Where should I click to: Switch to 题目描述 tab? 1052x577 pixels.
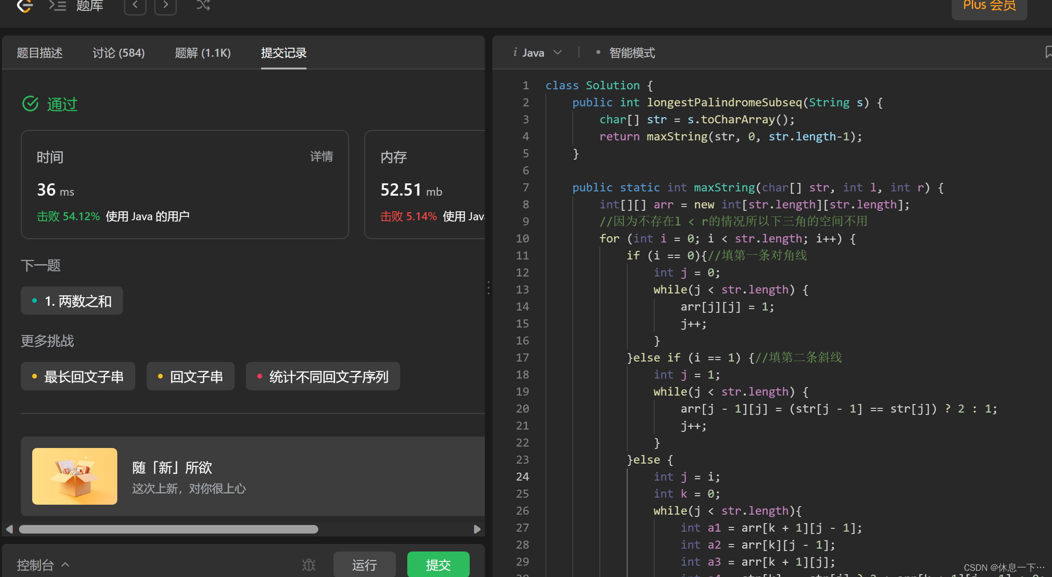pos(40,53)
